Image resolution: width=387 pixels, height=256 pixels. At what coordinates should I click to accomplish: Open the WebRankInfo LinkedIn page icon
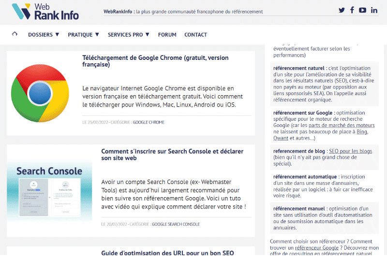pyautogui.click(x=374, y=10)
